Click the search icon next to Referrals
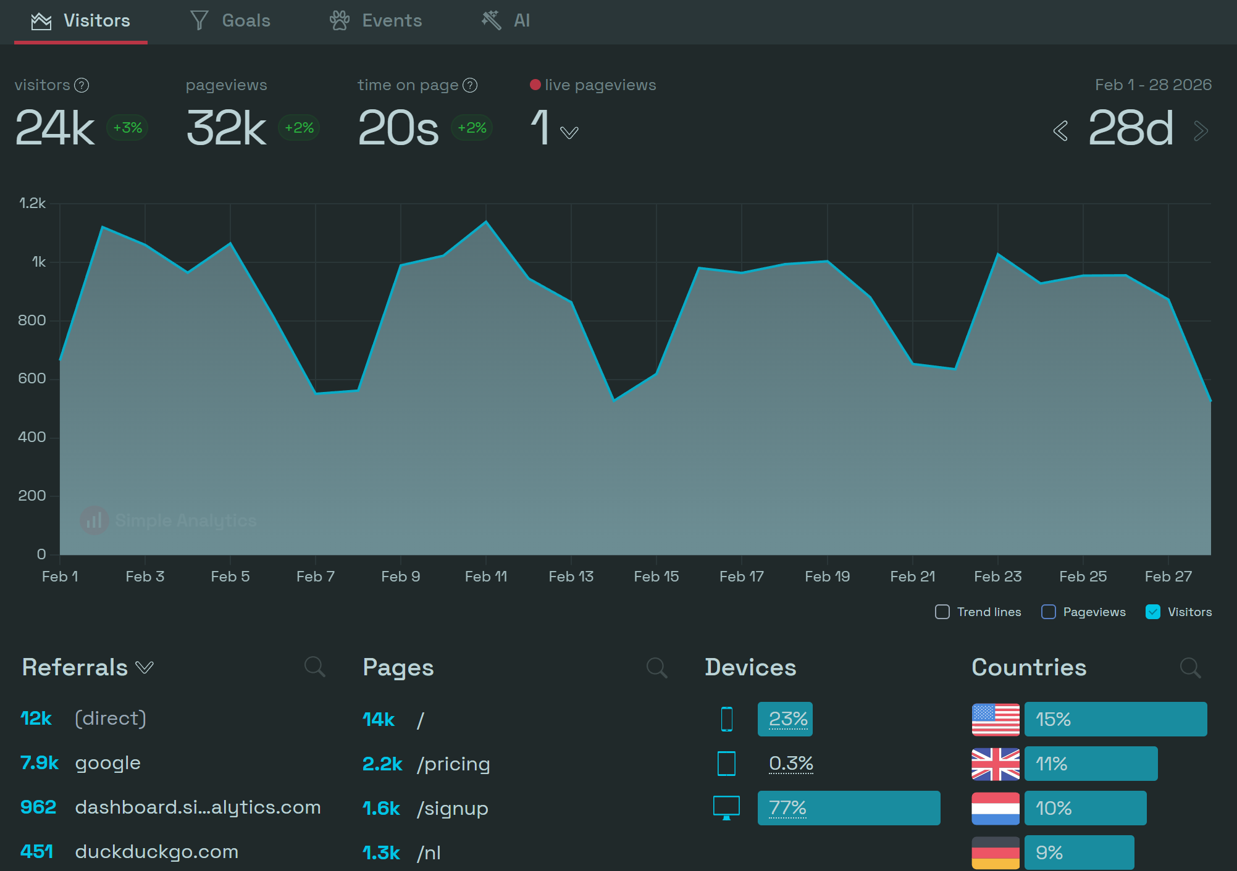The width and height of the screenshot is (1237, 871). tap(315, 667)
